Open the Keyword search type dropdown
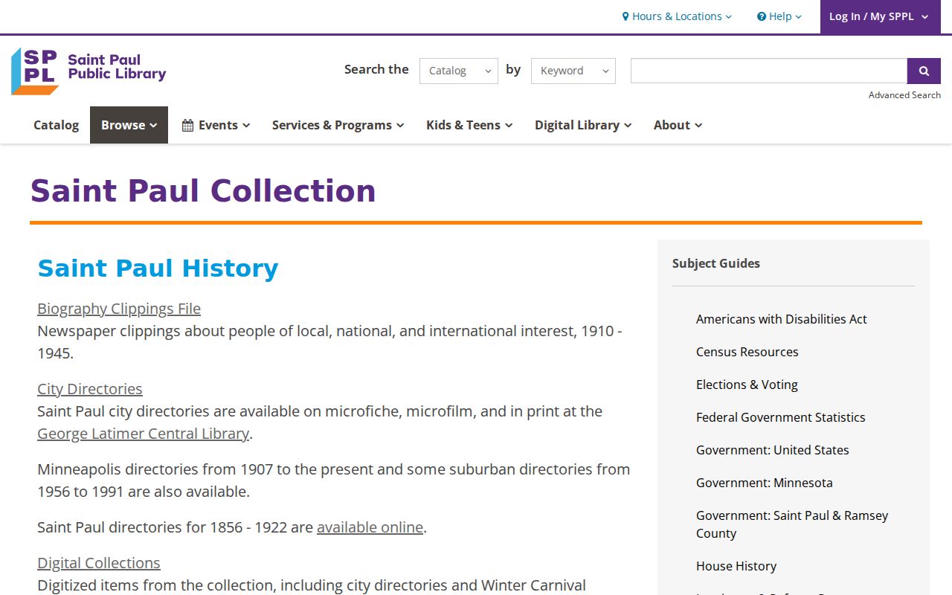The height and width of the screenshot is (595, 952). tap(573, 71)
